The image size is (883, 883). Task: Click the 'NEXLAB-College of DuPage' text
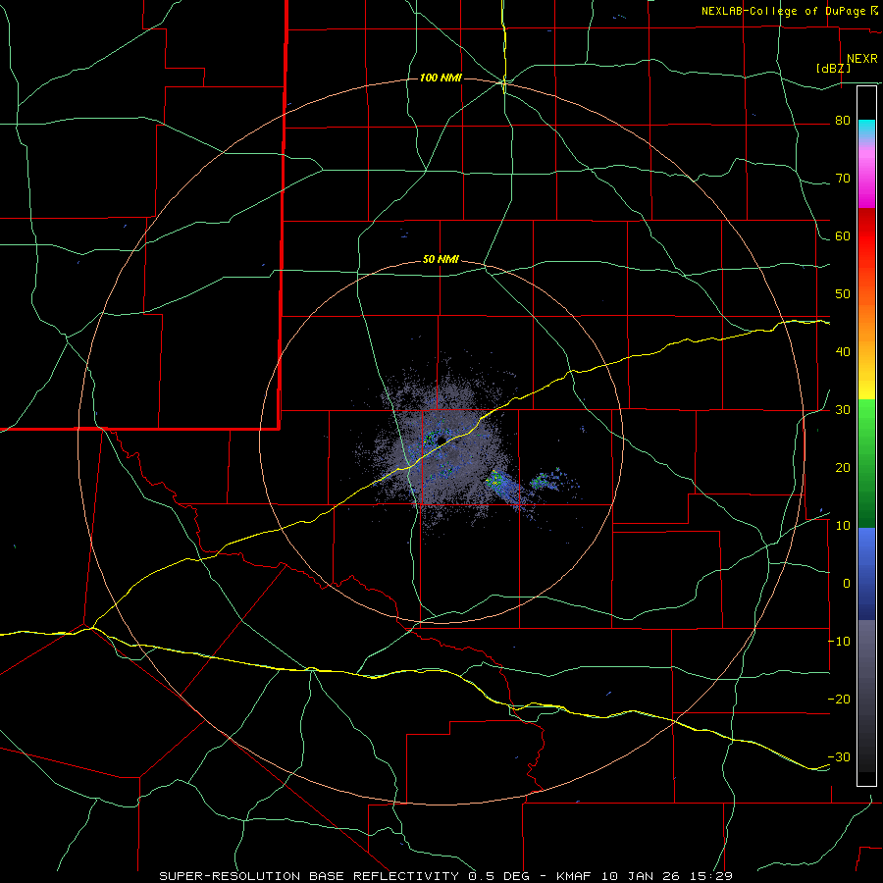[x=783, y=11]
